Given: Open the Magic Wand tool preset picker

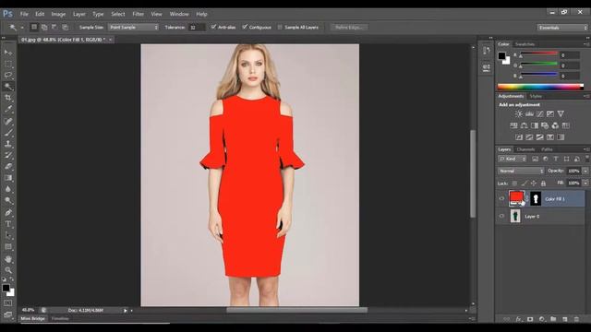Looking at the screenshot, I should coord(22,28).
